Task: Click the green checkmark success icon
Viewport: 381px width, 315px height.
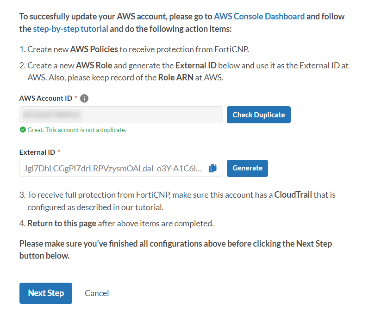Action: click(23, 130)
